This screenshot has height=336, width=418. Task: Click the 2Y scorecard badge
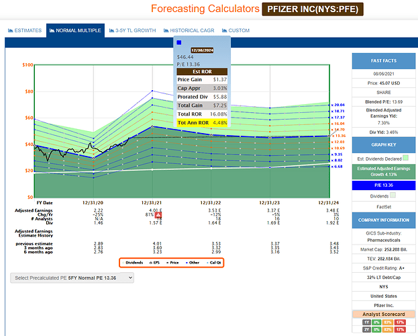pyautogui.click(x=367, y=329)
